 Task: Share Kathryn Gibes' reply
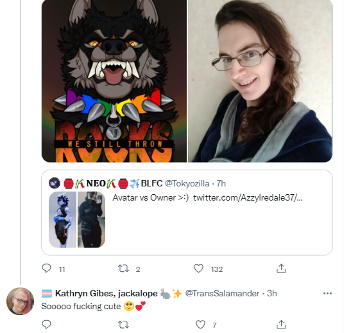click(281, 325)
